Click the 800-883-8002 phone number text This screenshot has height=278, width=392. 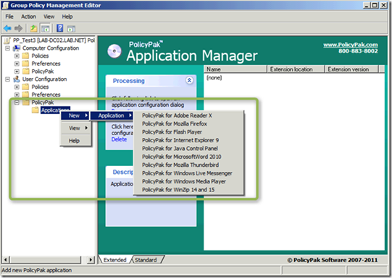[x=358, y=51]
